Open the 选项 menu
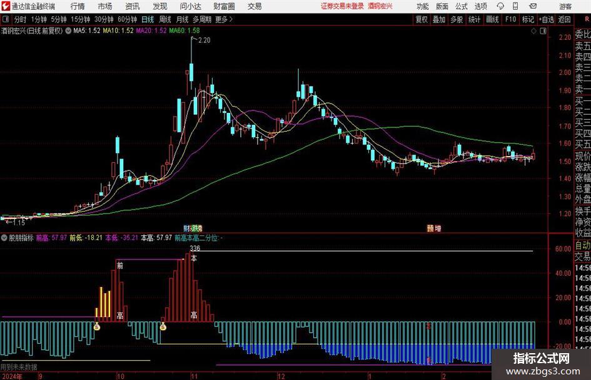 pyautogui.click(x=480, y=6)
